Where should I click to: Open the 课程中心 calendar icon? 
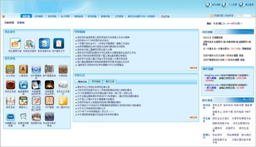[23, 101]
